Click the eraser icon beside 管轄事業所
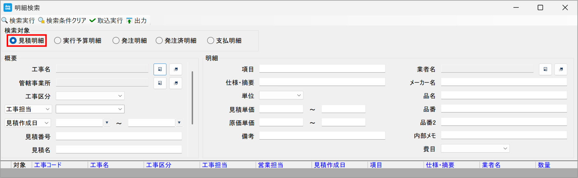 click(x=176, y=83)
